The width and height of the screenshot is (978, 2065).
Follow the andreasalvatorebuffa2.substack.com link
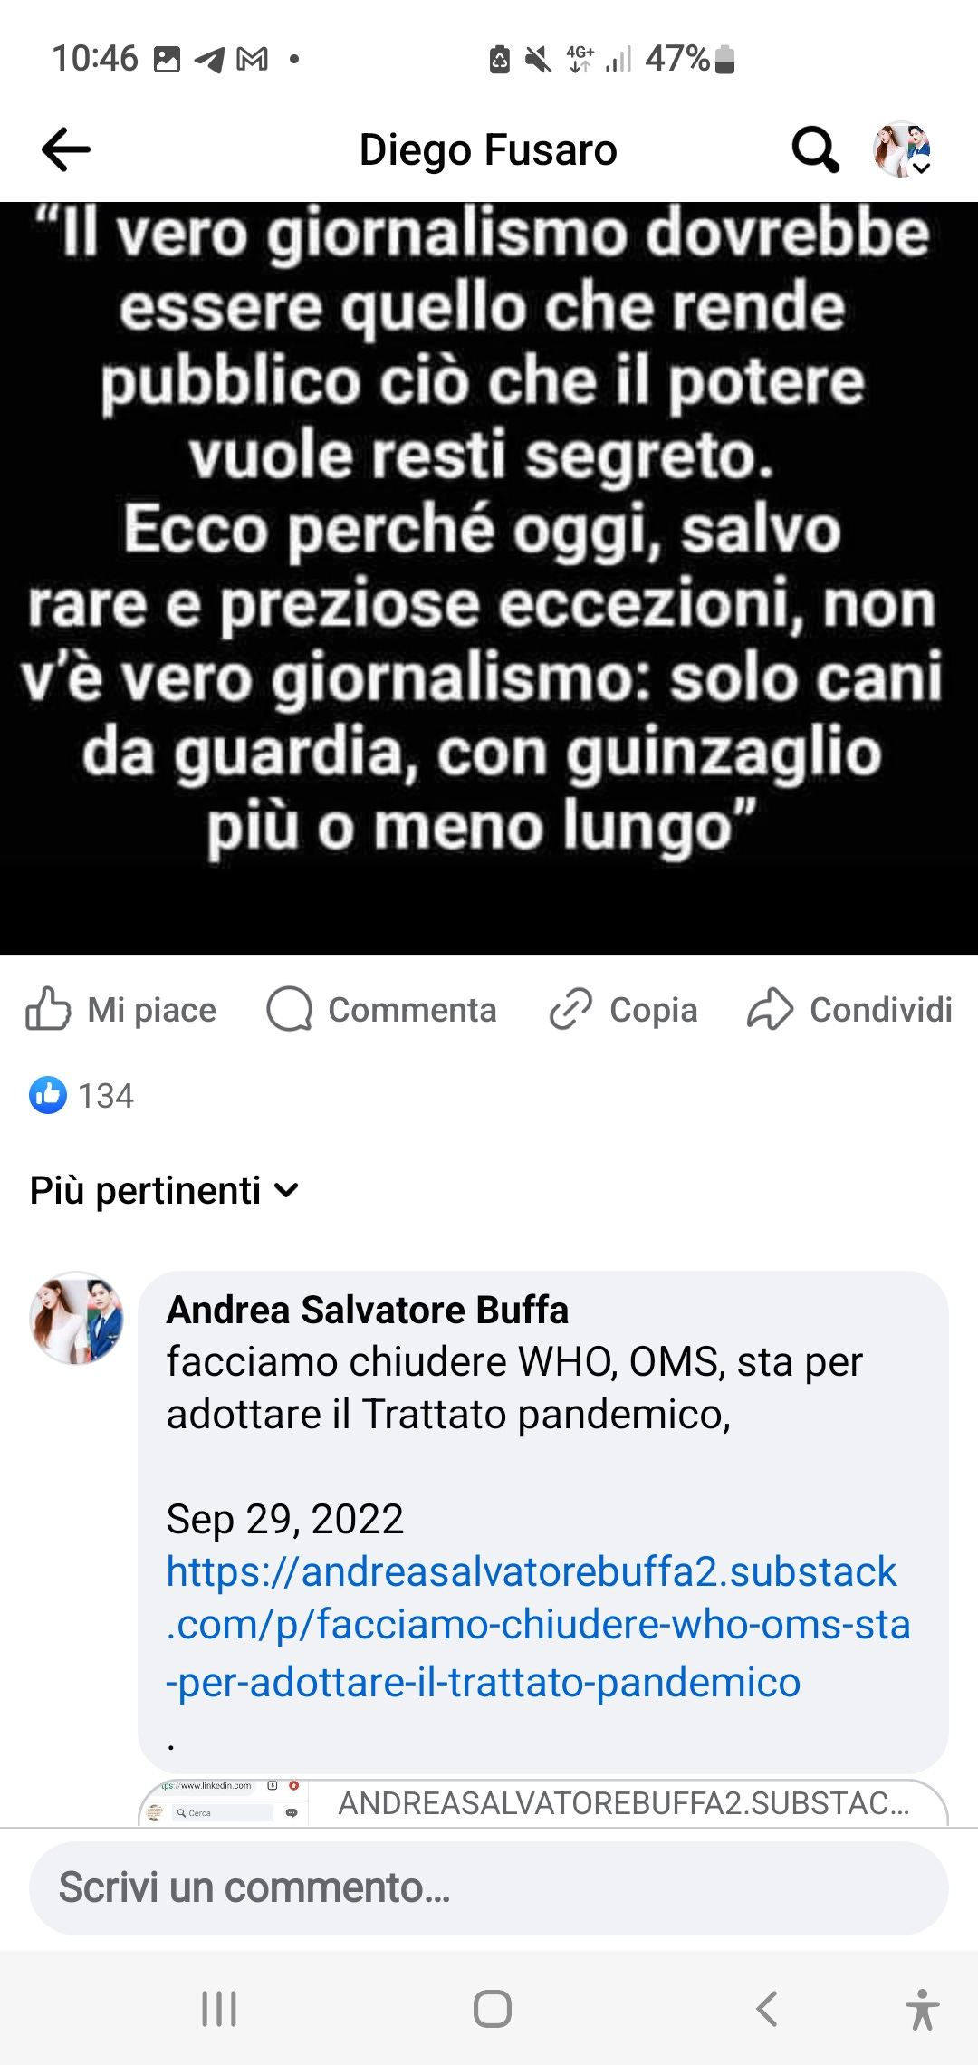coord(538,1627)
